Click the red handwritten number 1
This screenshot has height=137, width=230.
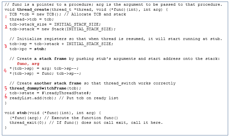(x=6, y=17)
